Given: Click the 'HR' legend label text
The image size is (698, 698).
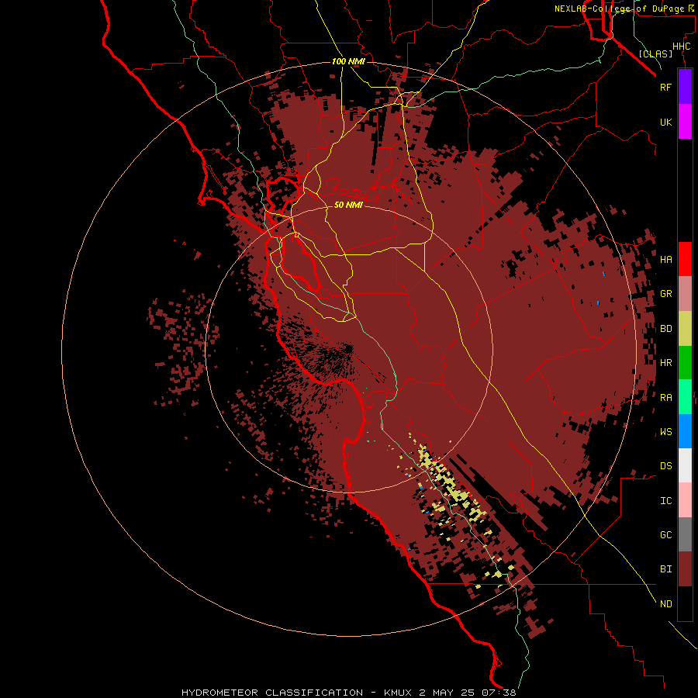Looking at the screenshot, I should pyautogui.click(x=665, y=362).
